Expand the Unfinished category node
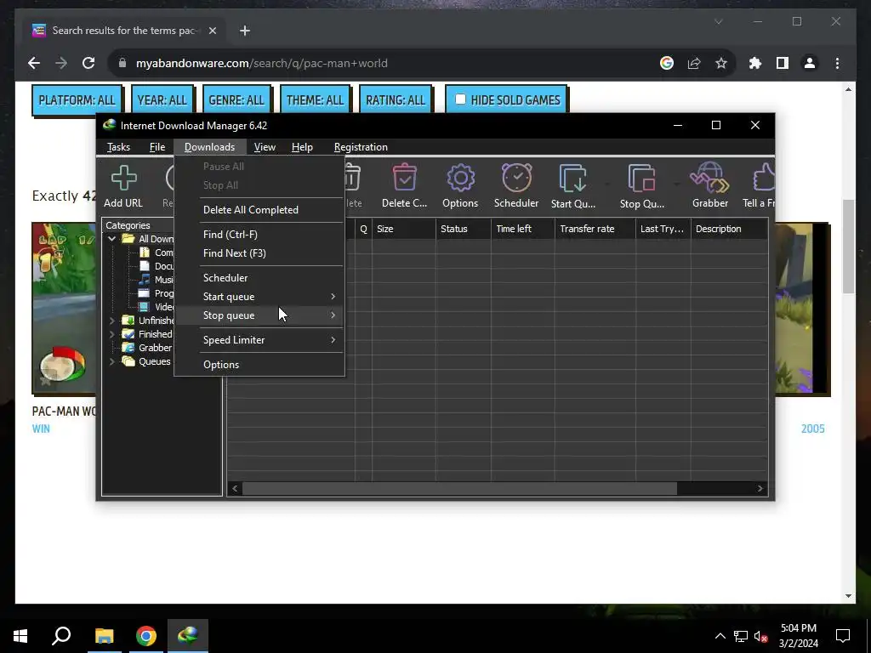871x653 pixels. (x=111, y=321)
